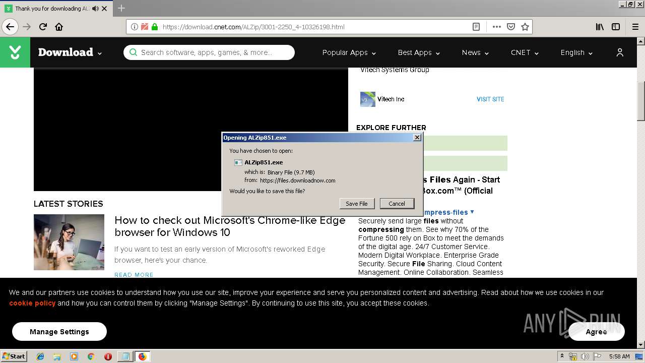
Task: Open a new browser tab
Action: (x=121, y=8)
